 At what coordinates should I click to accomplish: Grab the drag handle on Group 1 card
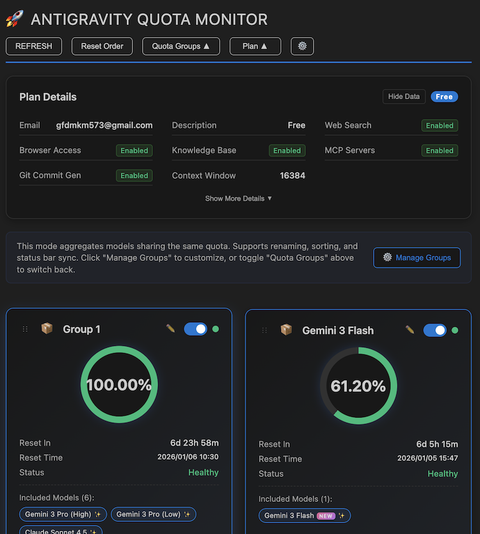click(x=25, y=329)
